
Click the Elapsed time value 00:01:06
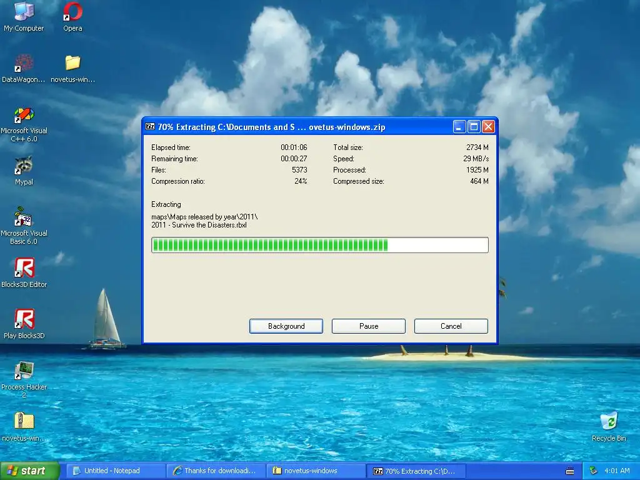[x=294, y=147]
